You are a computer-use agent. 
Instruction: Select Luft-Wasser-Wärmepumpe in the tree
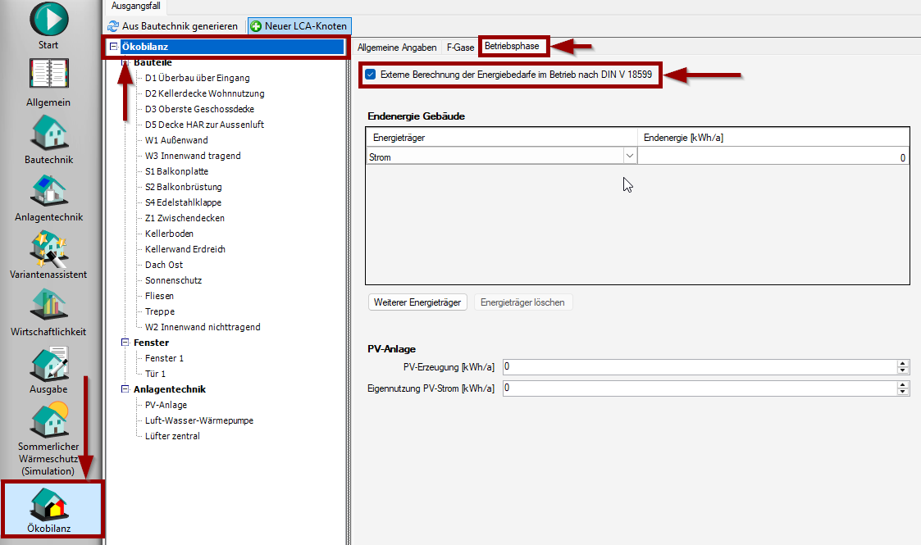pos(198,420)
